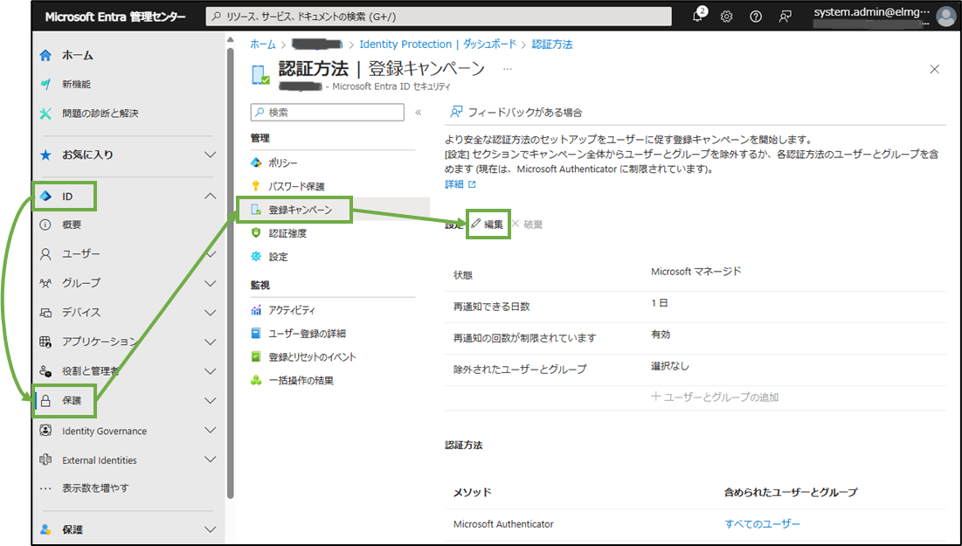The width and height of the screenshot is (962, 546).
Task: Click ユーザーとグループの追加
Action: [x=715, y=397]
